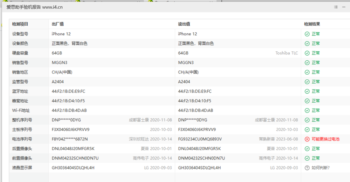350x182 pixels.
Task: Select the 液晶显示屏 row label
Action: [22, 168]
